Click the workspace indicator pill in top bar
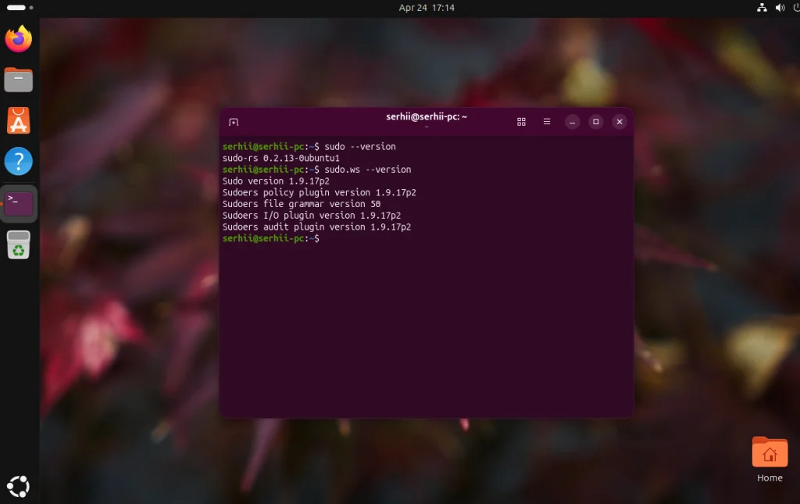 pos(16,8)
